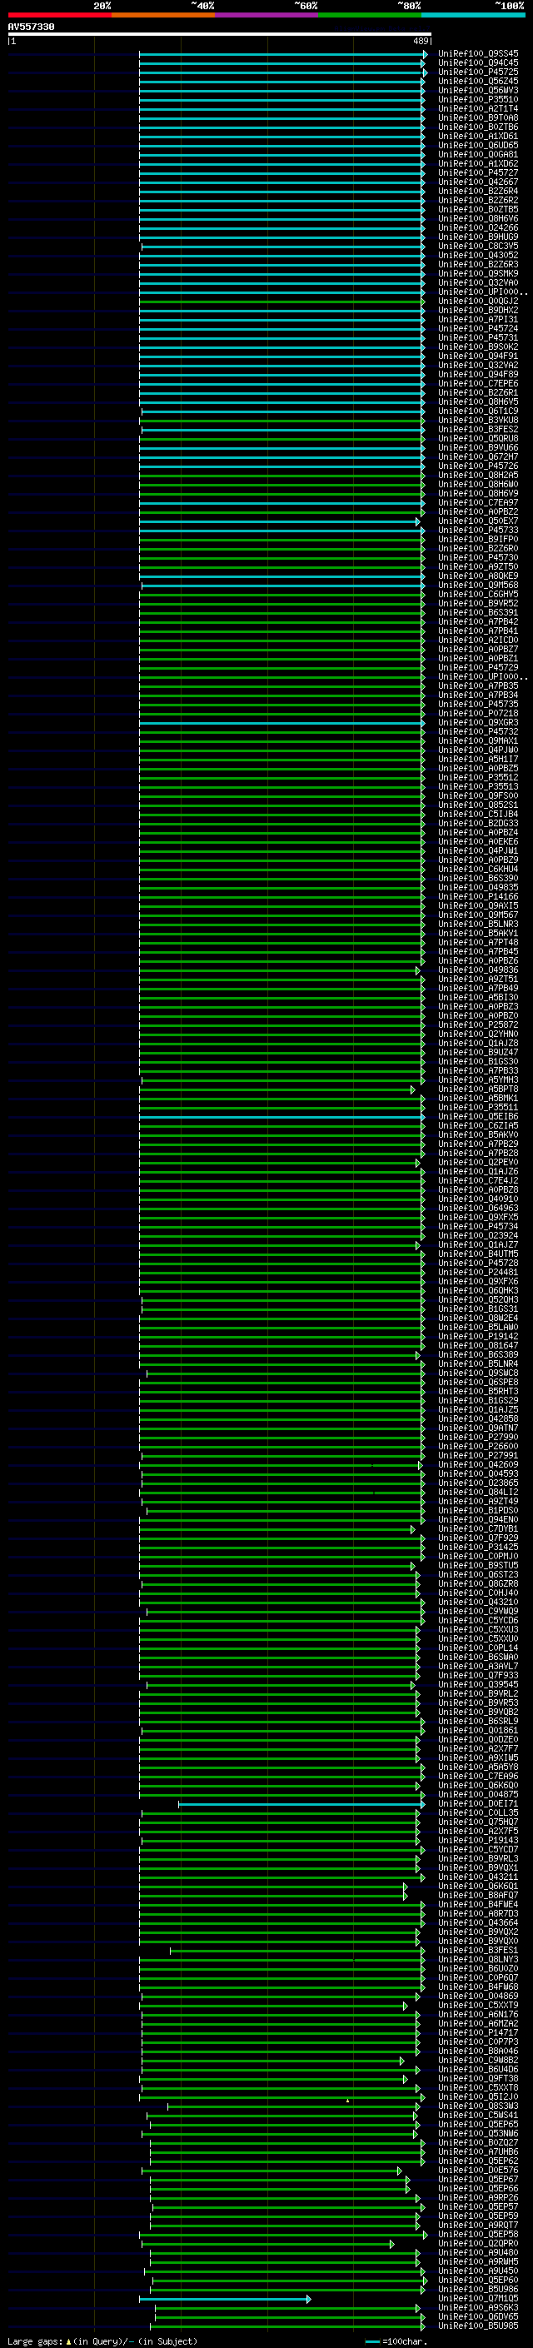The width and height of the screenshot is (533, 2348).
Task: Click the white query sequence bar
Action: point(220,35)
